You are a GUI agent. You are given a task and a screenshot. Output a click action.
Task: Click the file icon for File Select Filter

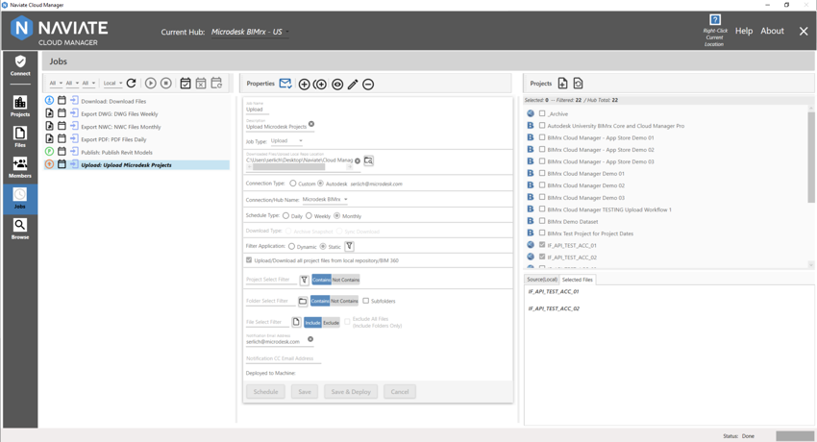pos(296,322)
